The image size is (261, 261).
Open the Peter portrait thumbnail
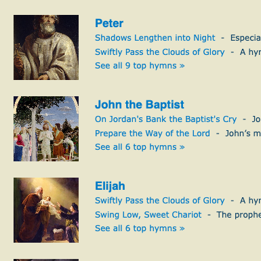tap(46, 47)
